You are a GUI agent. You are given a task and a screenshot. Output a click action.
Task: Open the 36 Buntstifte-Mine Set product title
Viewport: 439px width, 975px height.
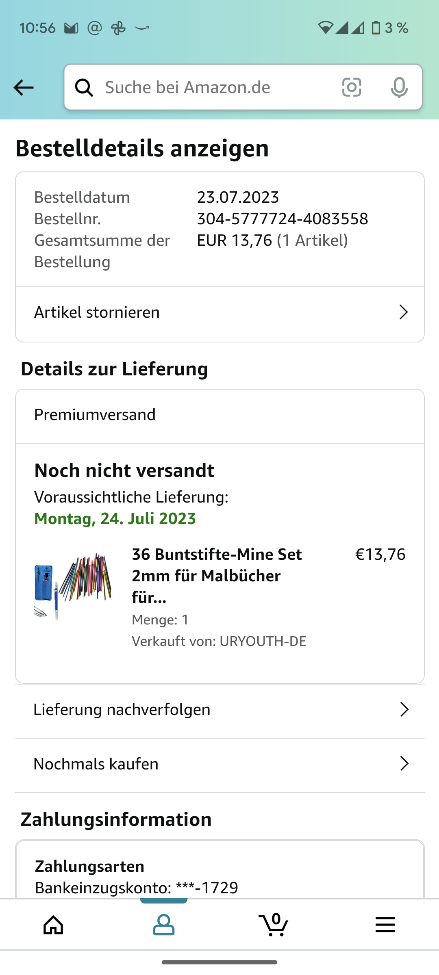(x=217, y=576)
